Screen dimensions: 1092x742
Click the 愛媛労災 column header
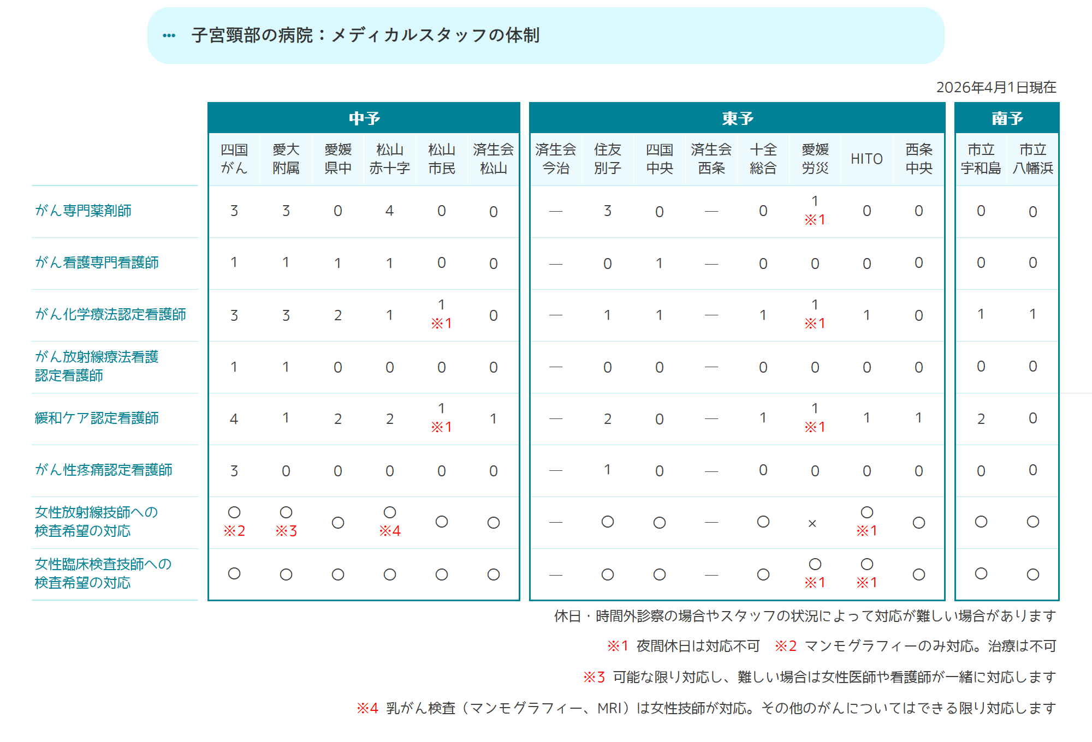point(815,159)
